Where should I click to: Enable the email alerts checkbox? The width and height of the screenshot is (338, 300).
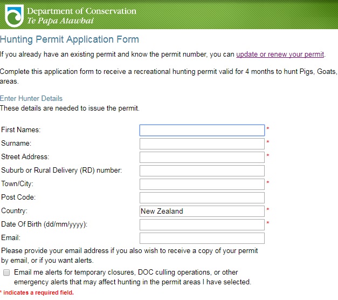click(6, 272)
